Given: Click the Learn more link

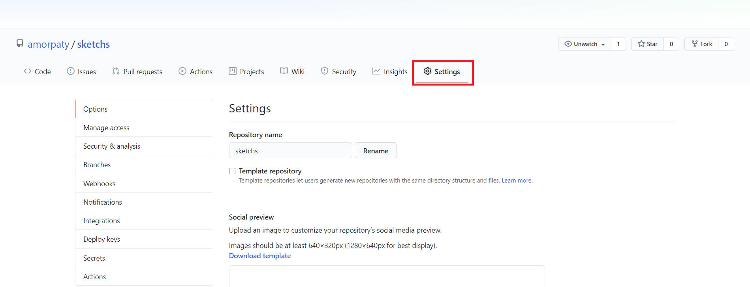Looking at the screenshot, I should 517,181.
